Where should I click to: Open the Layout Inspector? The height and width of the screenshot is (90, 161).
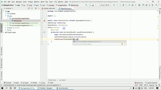(x=151, y=83)
